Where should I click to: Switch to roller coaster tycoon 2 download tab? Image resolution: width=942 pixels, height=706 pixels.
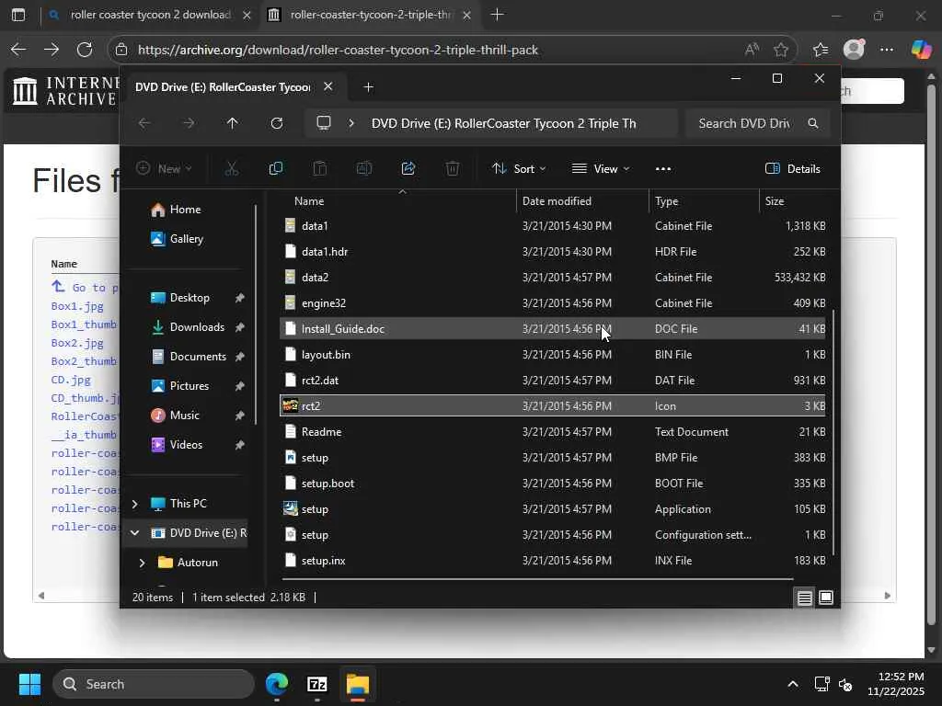coord(150,15)
